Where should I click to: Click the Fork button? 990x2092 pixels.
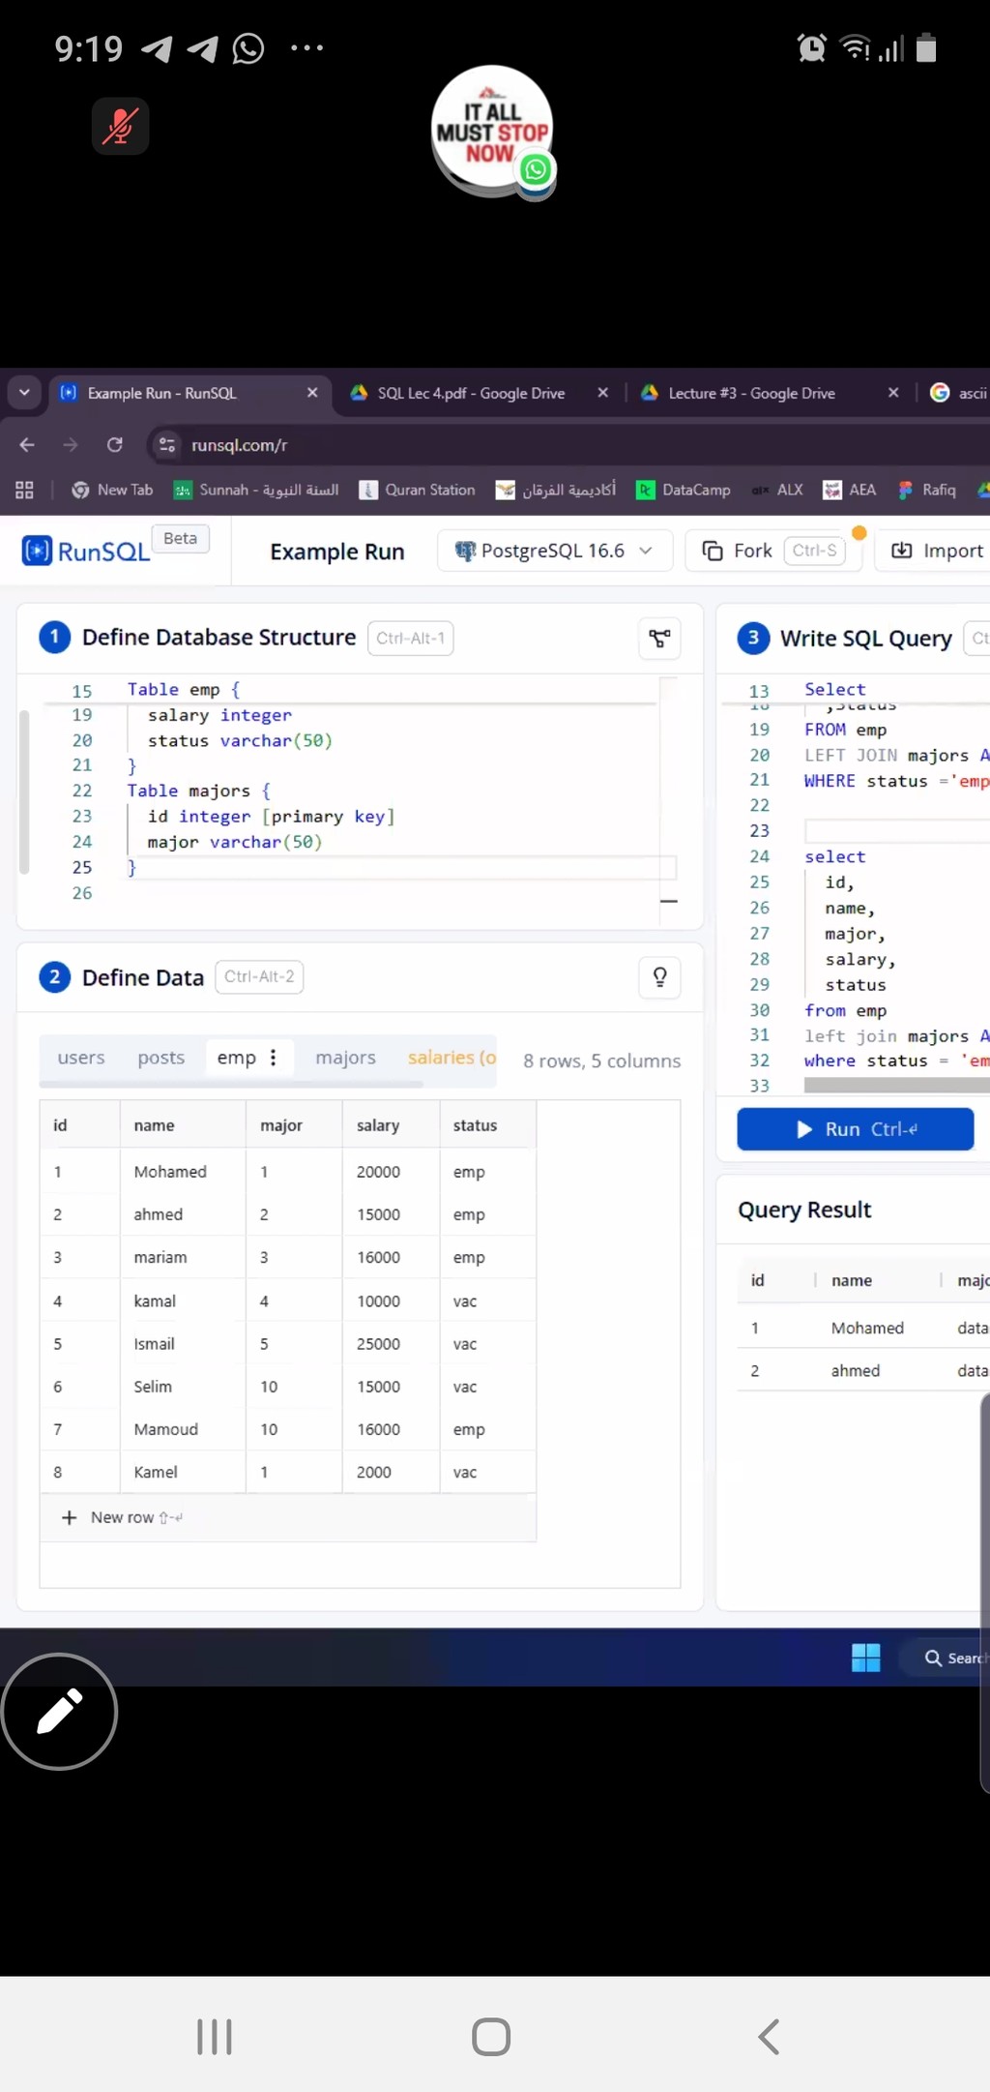pos(739,551)
